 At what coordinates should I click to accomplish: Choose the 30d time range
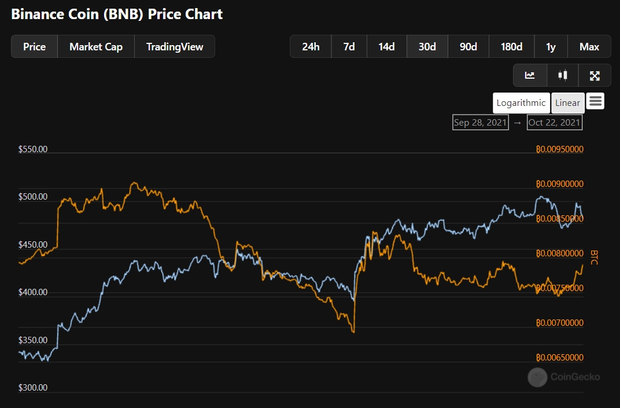tap(427, 47)
